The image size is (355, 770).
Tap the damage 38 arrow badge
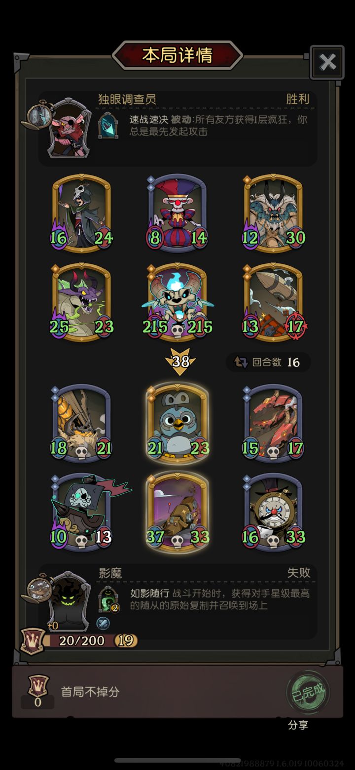tap(180, 361)
